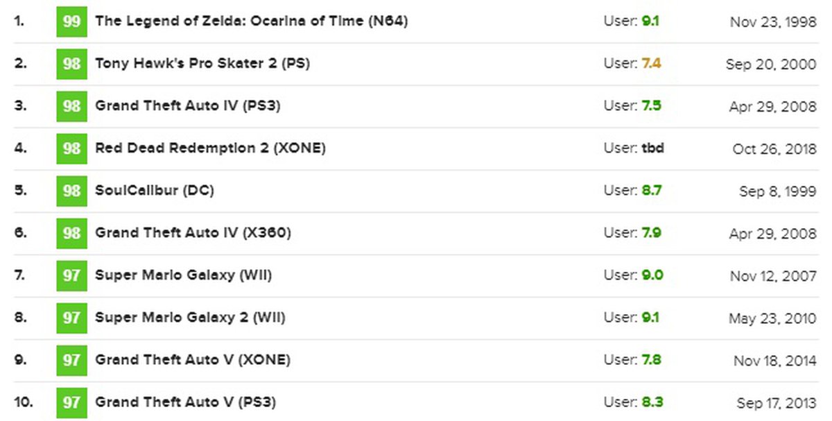Click the 98 Metascore badge next to SoulCalibur
Image resolution: width=832 pixels, height=421 pixels.
tap(71, 191)
